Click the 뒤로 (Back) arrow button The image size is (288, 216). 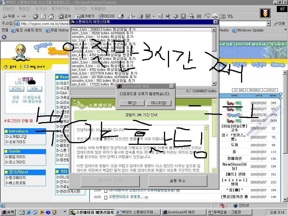click(x=9, y=16)
